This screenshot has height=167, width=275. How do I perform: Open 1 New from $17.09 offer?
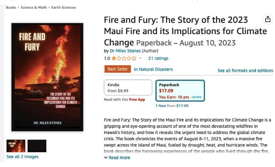172,106
